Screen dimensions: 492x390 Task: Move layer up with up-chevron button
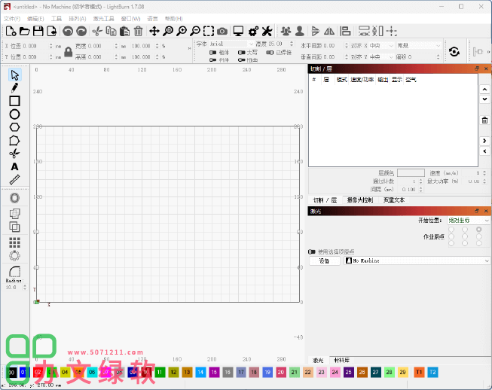484,90
